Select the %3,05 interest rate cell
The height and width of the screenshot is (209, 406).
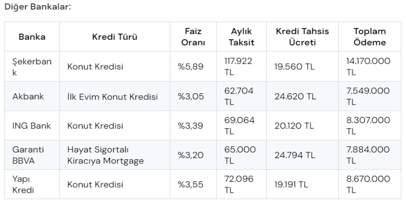191,96
